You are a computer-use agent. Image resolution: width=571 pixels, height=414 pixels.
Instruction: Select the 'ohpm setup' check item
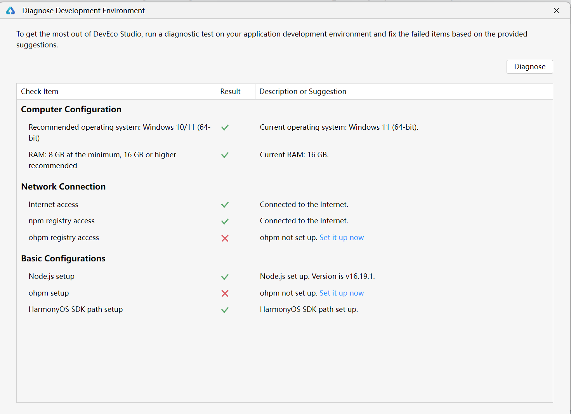point(49,293)
